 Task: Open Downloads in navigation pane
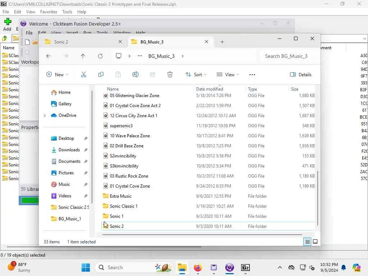coord(69,150)
